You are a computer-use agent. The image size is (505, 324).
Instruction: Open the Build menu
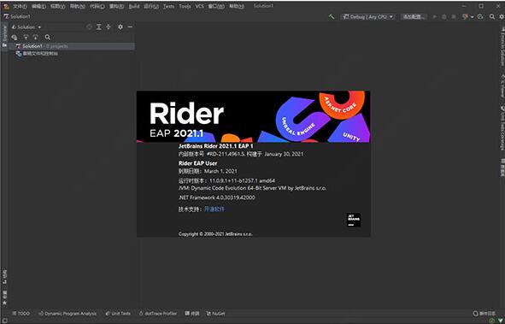click(x=134, y=6)
